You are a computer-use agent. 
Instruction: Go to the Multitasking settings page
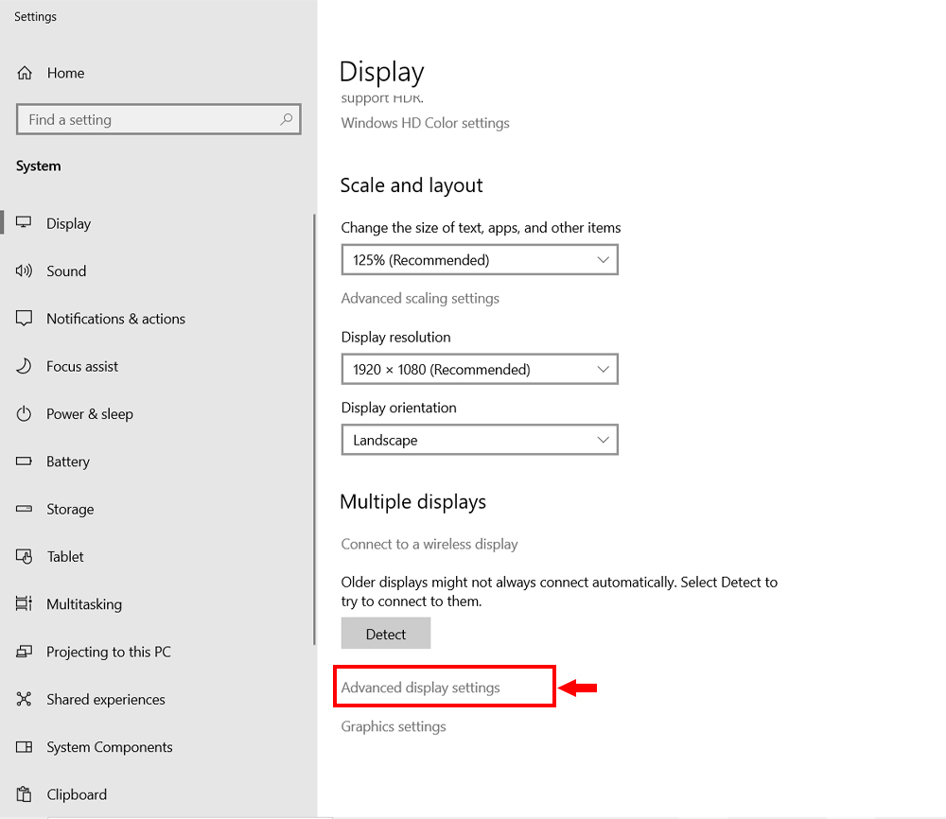click(84, 604)
